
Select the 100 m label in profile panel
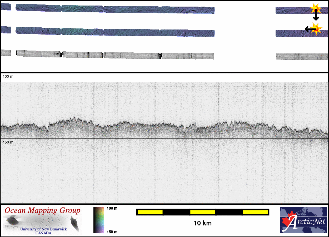point(8,76)
